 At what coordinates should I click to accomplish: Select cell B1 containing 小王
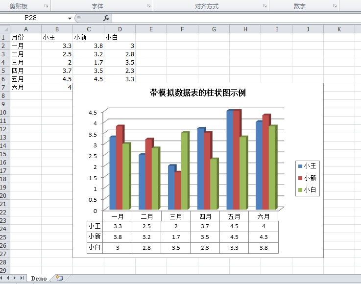click(x=57, y=37)
